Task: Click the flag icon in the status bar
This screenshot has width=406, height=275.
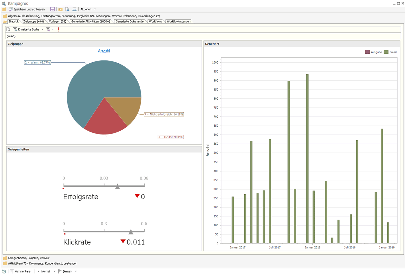Action: [60, 271]
